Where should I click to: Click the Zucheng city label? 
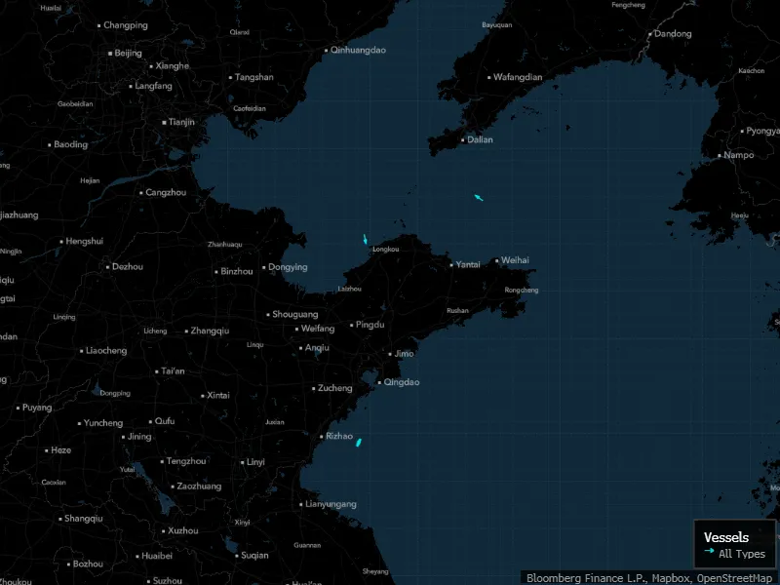point(334,388)
